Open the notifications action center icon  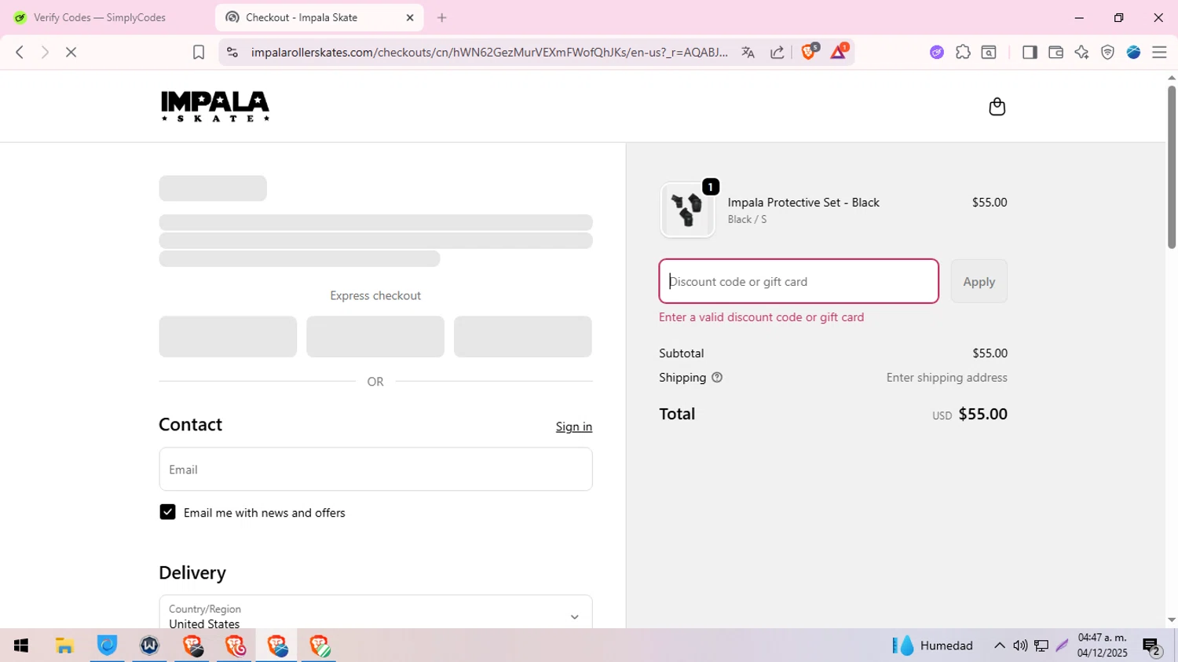pyautogui.click(x=1151, y=646)
